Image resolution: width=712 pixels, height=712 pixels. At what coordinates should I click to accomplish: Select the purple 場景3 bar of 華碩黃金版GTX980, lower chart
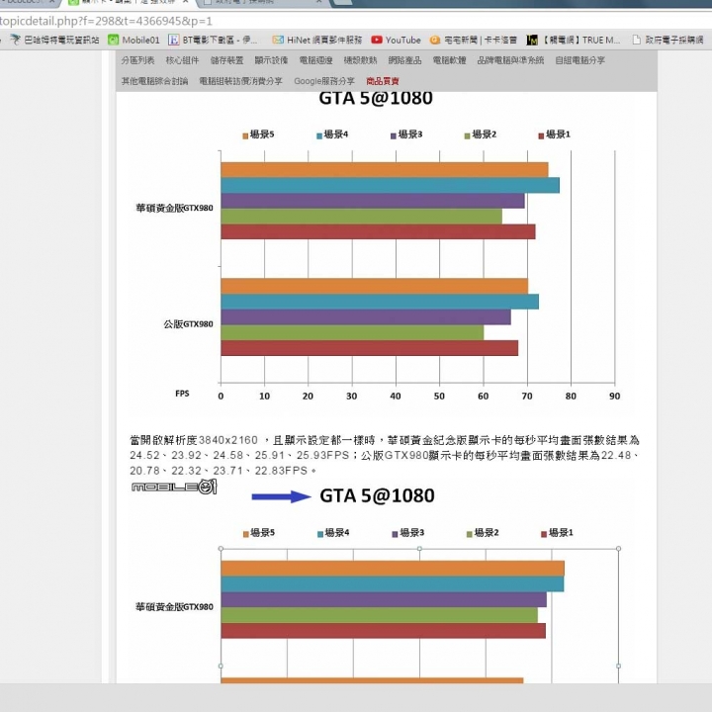(384, 600)
